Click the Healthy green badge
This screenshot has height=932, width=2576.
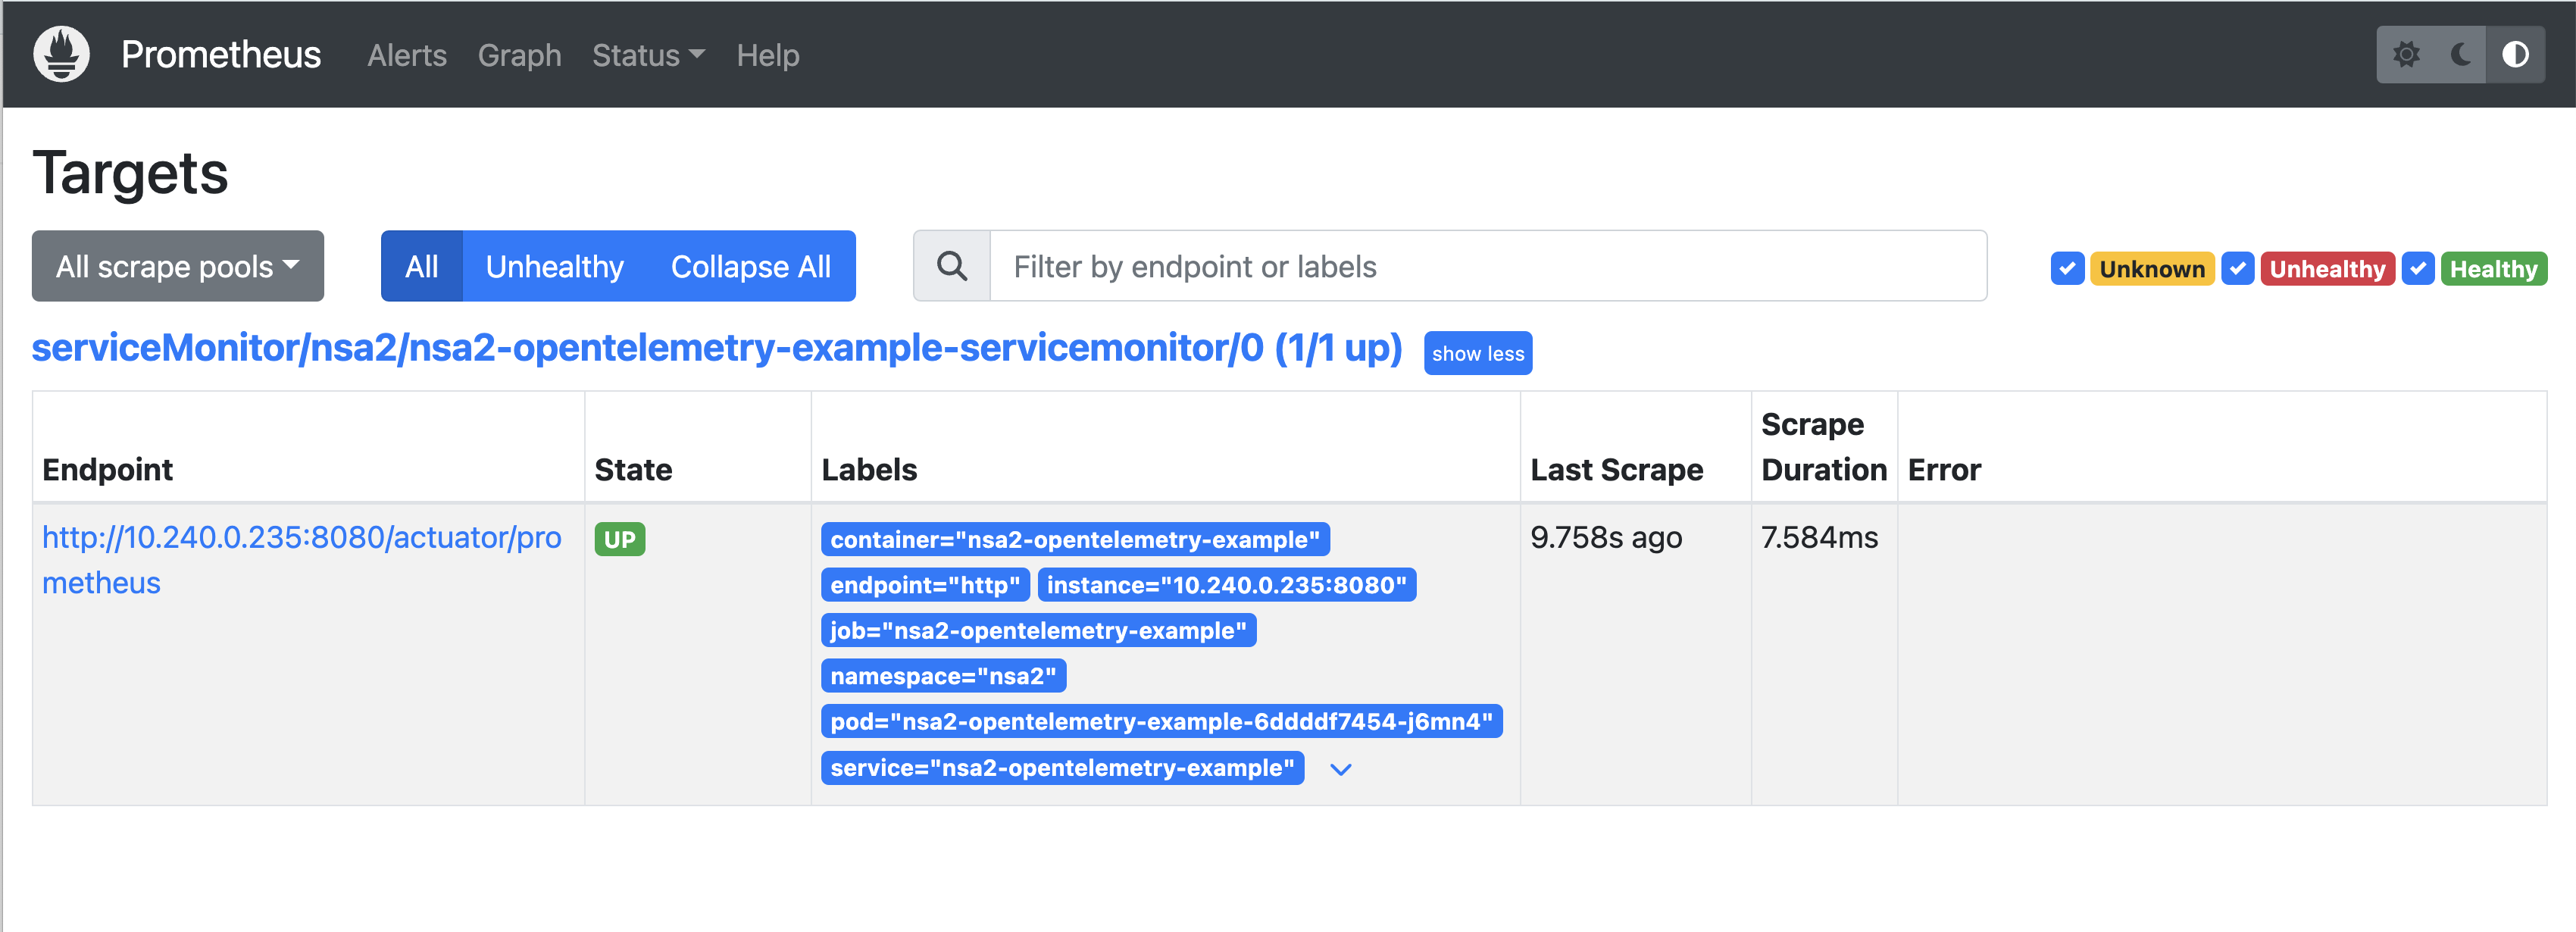pyautogui.click(x=2493, y=269)
